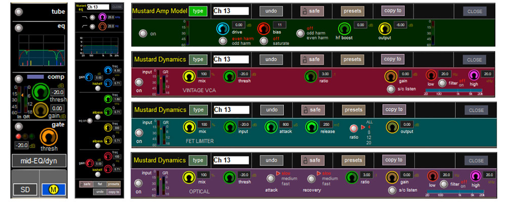
Task: Switch the Optical attack speed button
Action: pyautogui.click(x=271, y=178)
